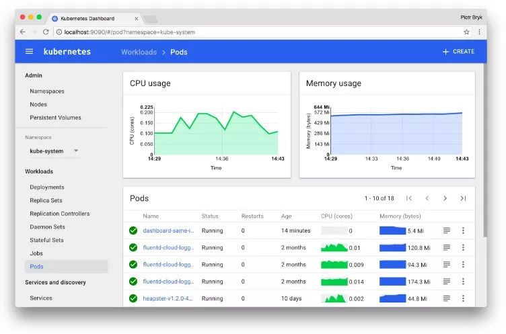Open actions menu for 174.3 Mi fluentd pod
The height and width of the screenshot is (334, 506).
(x=463, y=282)
